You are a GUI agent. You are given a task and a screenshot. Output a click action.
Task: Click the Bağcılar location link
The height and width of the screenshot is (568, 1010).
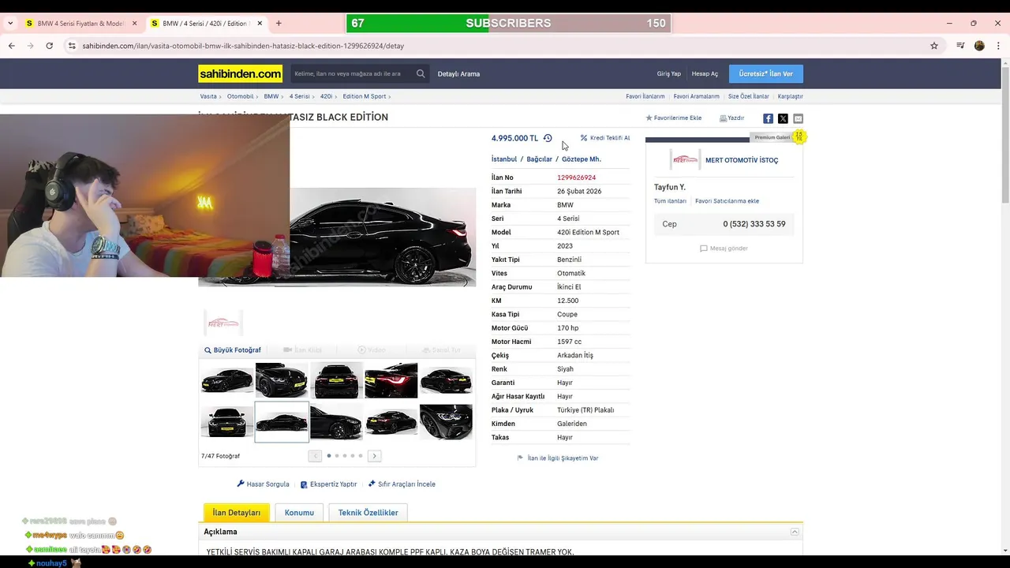[x=540, y=159]
